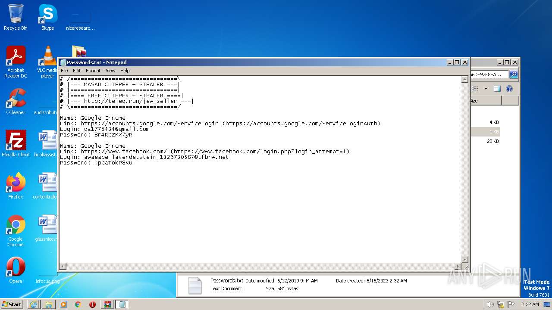The height and width of the screenshot is (310, 552).
Task: Open the View menu in Notepad
Action: pos(110,71)
